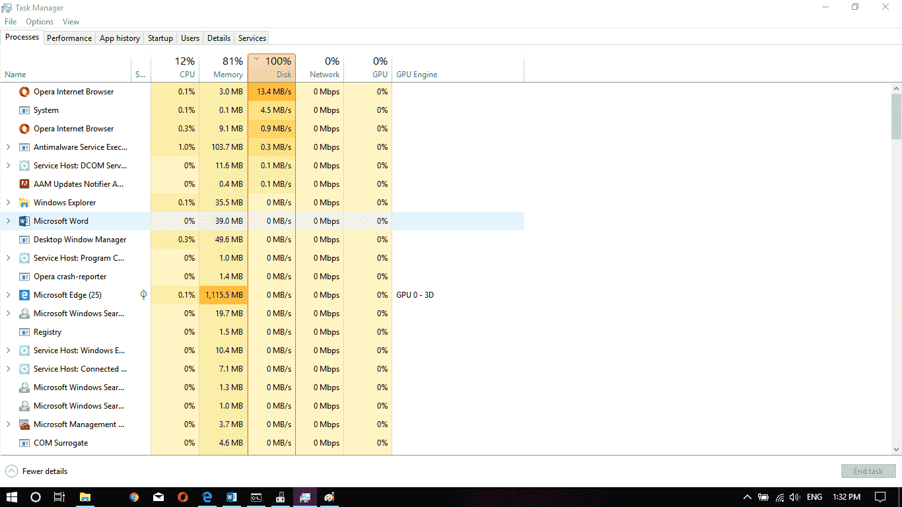Expand Windows Search row with 19.7 MB
Screen dimensions: 902x507
click(x=9, y=314)
